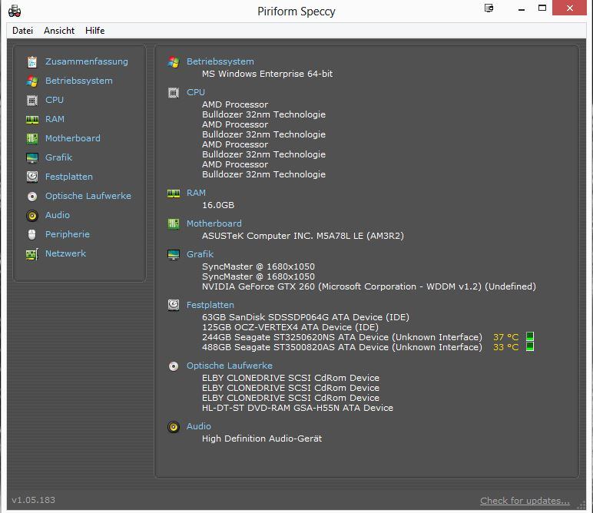Open Grafik section from sidebar
Image resolution: width=593 pixels, height=513 pixels.
[58, 157]
